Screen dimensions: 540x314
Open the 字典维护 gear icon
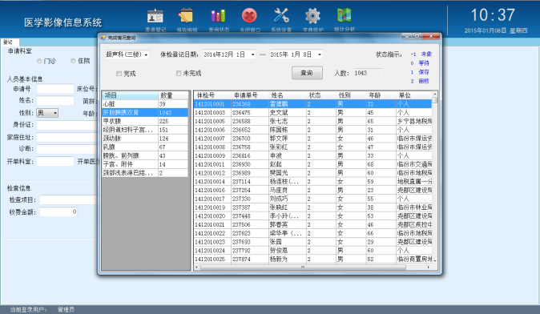(312, 16)
